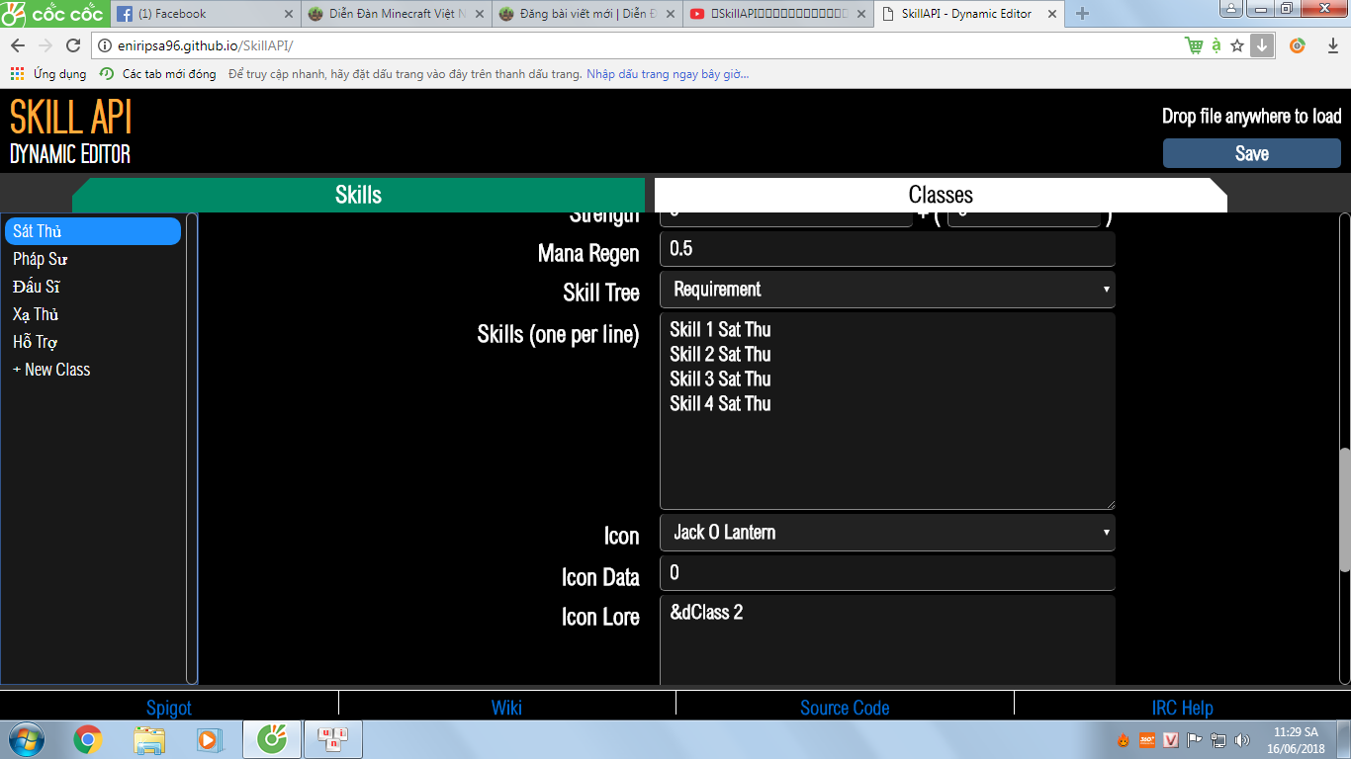Bookmark this page with the star icon

(x=1237, y=45)
